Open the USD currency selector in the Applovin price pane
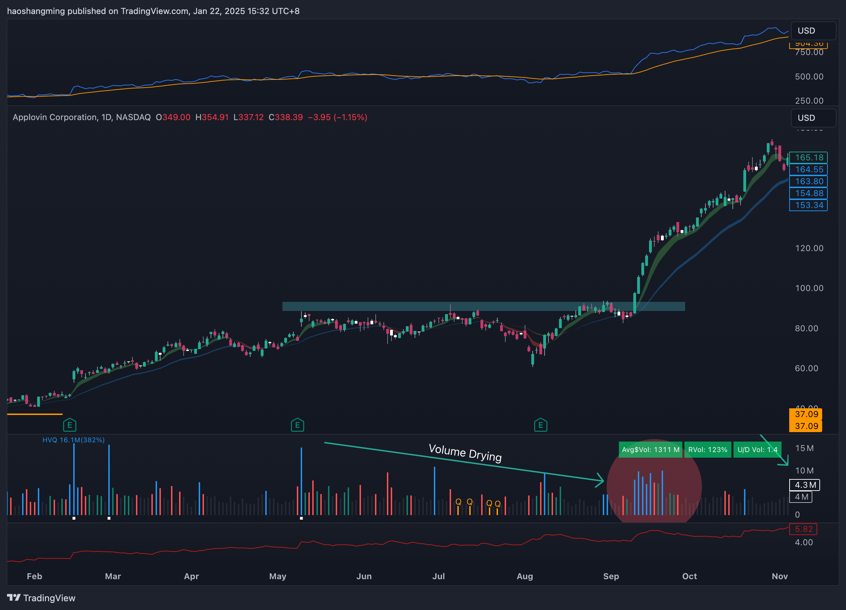Screen dimensions: 846x610 pos(813,118)
